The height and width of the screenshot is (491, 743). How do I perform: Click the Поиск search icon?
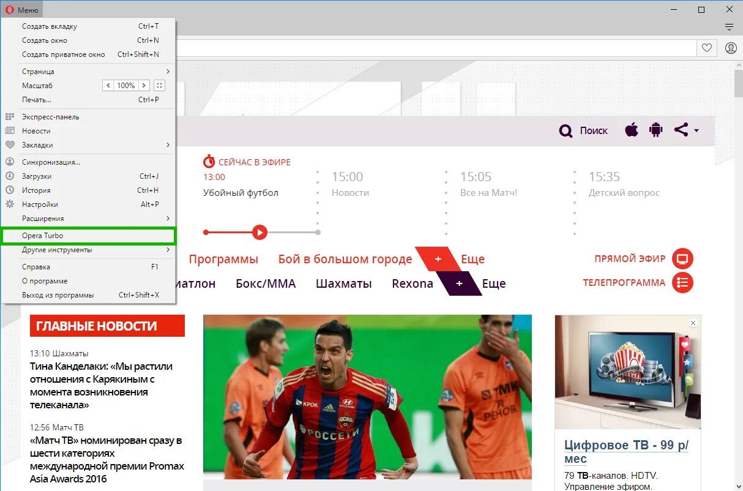click(x=566, y=131)
